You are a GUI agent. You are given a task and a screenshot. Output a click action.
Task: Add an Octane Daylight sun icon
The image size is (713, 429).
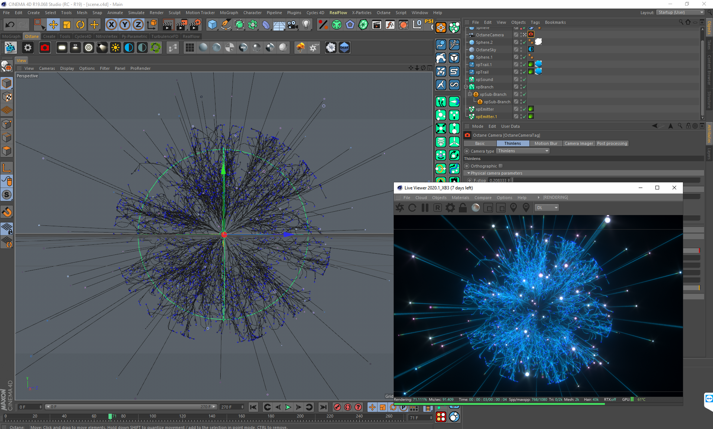tap(116, 48)
